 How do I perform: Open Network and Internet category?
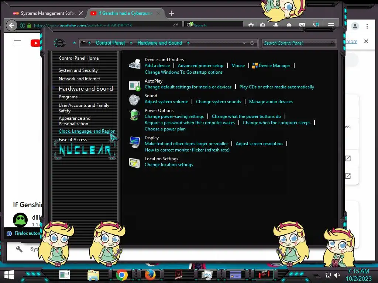(79, 79)
